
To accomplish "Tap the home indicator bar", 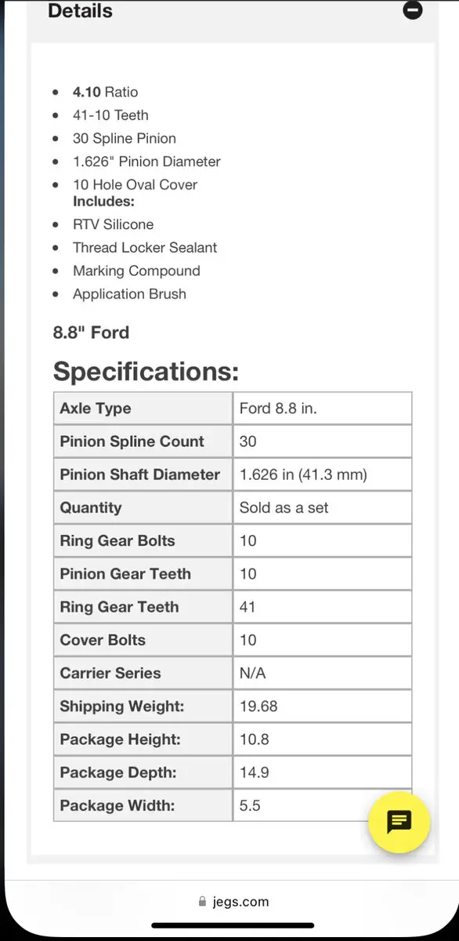I will click(x=229, y=926).
